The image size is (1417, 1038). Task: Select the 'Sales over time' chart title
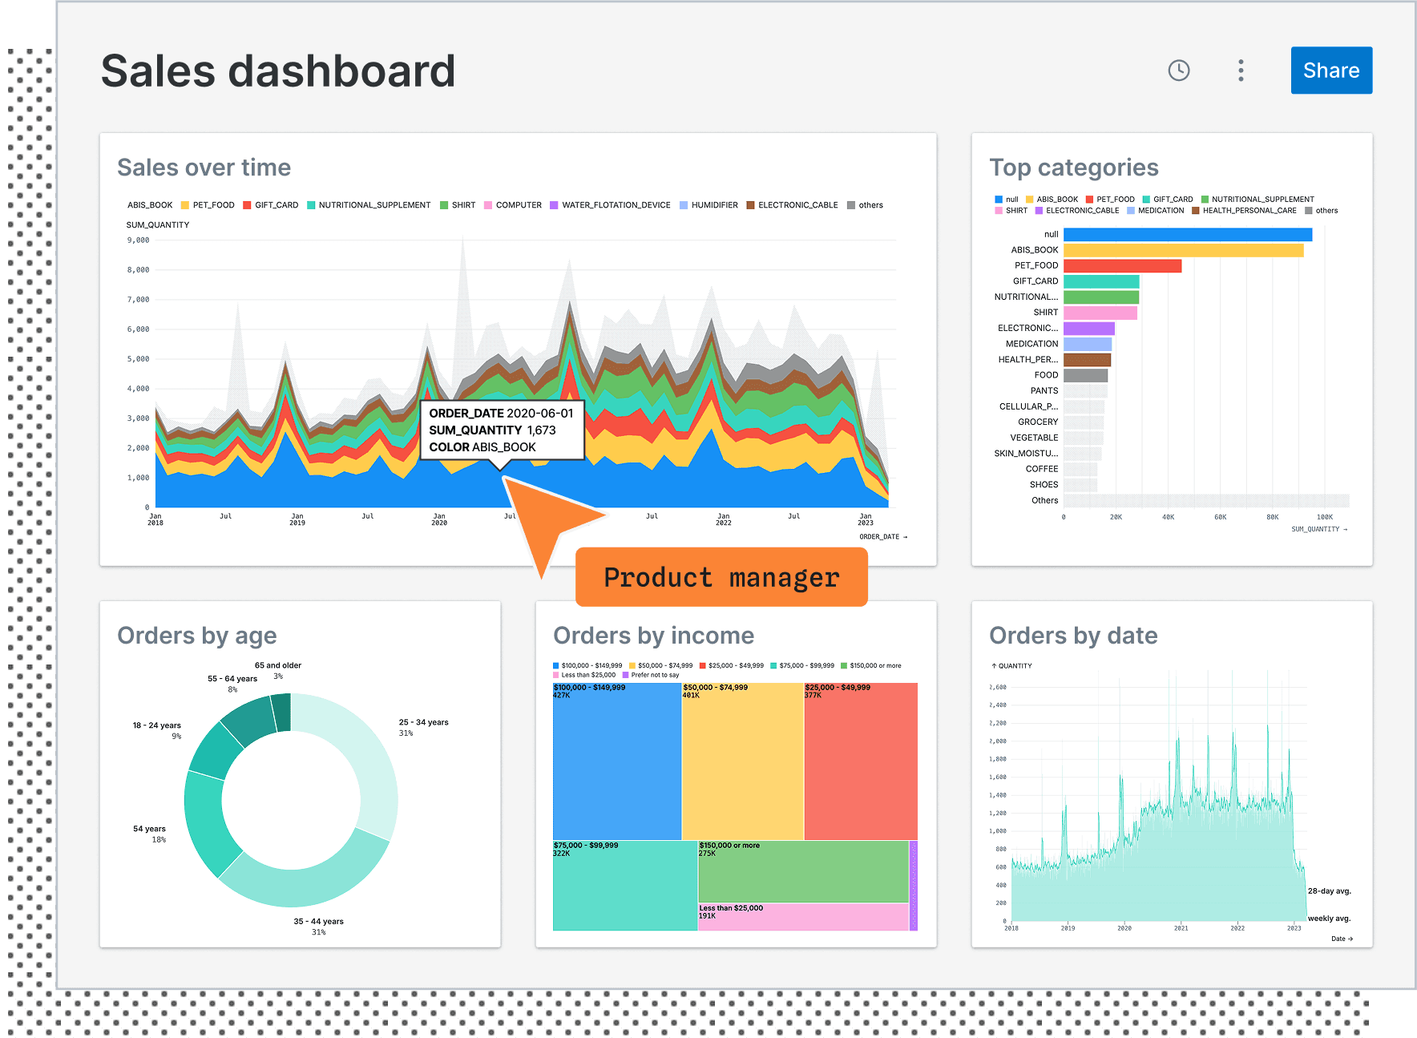pyautogui.click(x=204, y=168)
